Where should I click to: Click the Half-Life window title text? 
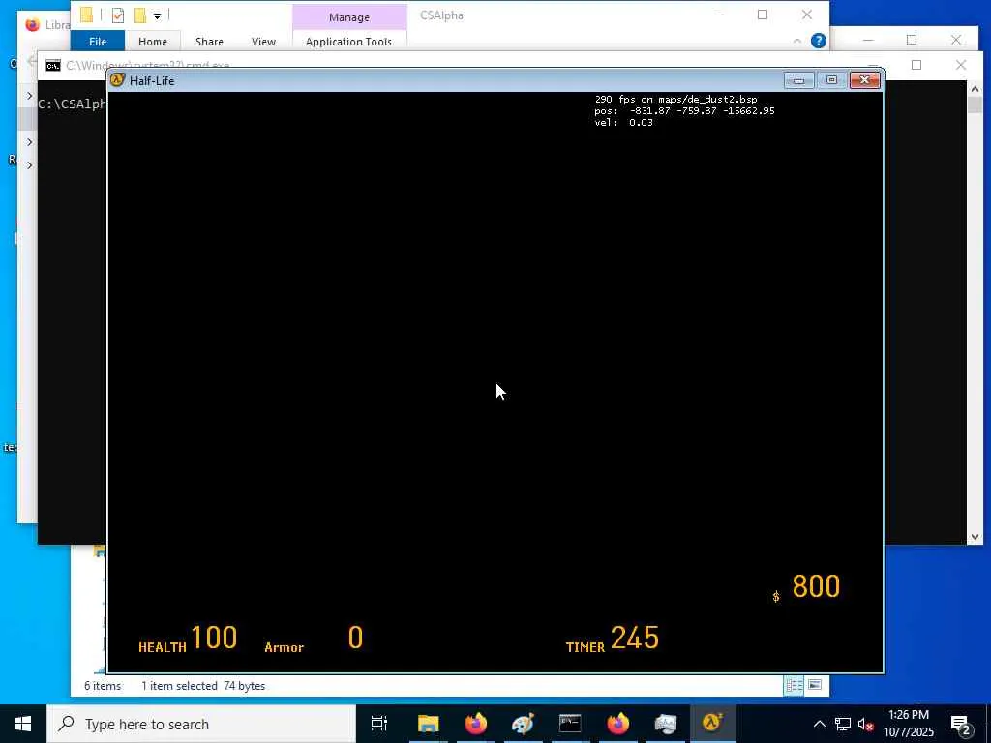[152, 81]
